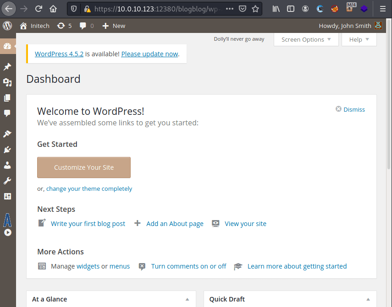
Task: Click the Please update now link
Action: coord(149,54)
